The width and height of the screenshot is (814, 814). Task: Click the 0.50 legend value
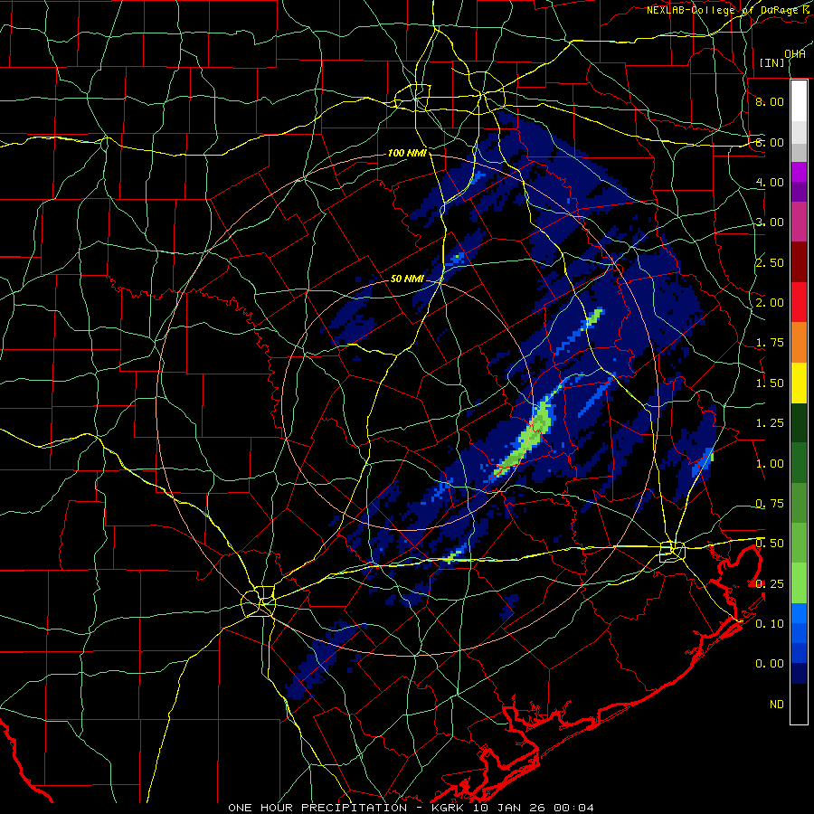[x=770, y=544]
